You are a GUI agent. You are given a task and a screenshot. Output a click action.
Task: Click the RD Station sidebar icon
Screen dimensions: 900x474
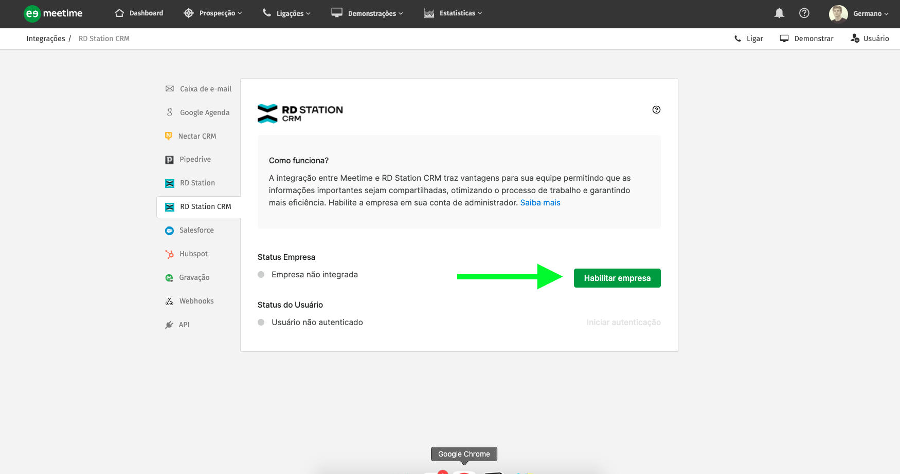pyautogui.click(x=170, y=183)
